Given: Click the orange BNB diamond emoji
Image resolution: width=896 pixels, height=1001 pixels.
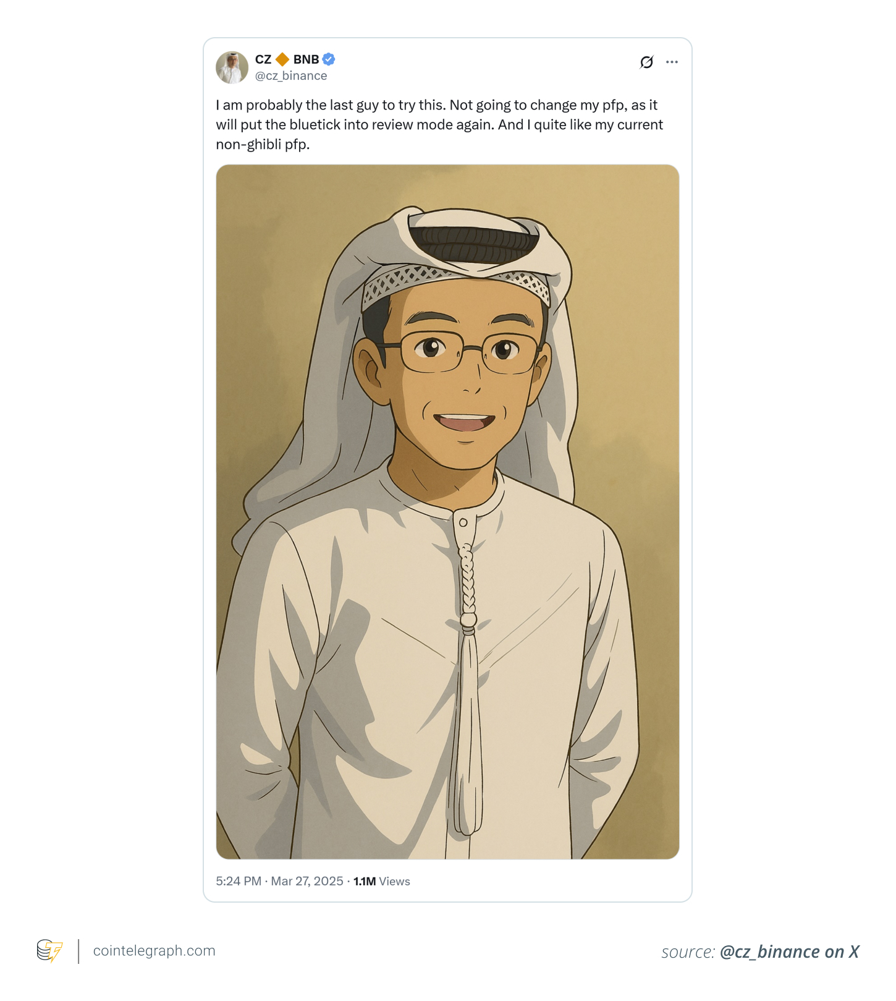Looking at the screenshot, I should (282, 59).
